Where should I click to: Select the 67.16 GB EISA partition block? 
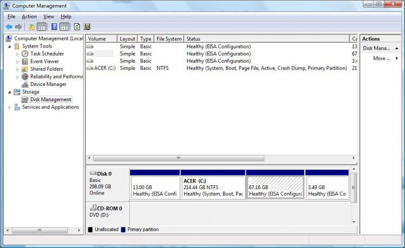coord(274,187)
